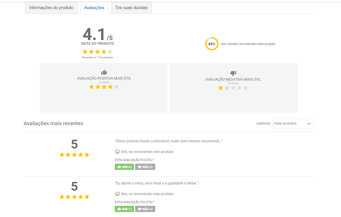Screen dimensions: 341x217
Task: Click five-star rating of first review
Action: click(x=74, y=155)
